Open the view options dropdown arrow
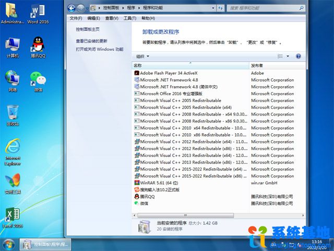334x251 pixels. click(x=288, y=56)
